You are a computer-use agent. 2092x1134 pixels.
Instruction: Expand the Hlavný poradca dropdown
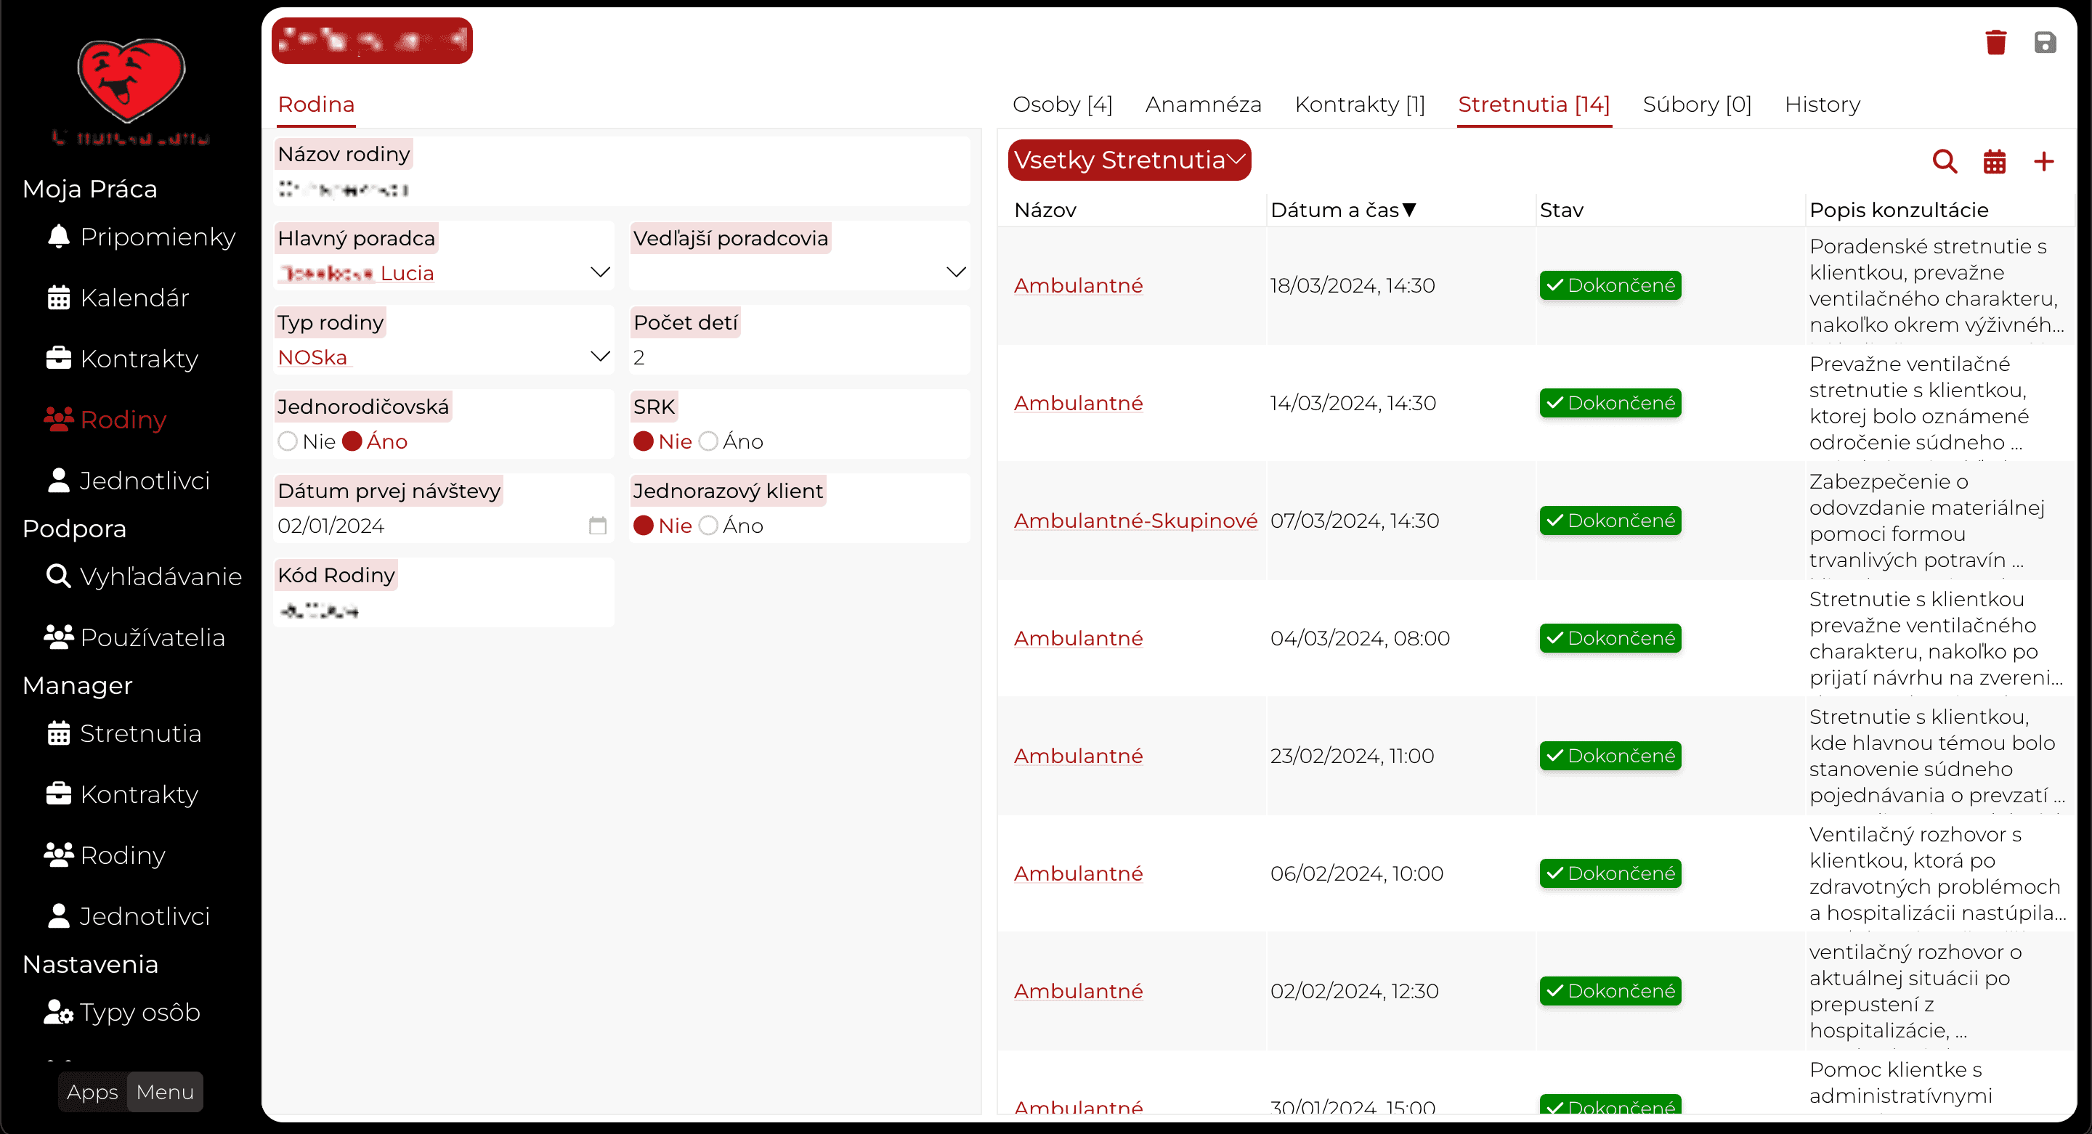pos(600,272)
